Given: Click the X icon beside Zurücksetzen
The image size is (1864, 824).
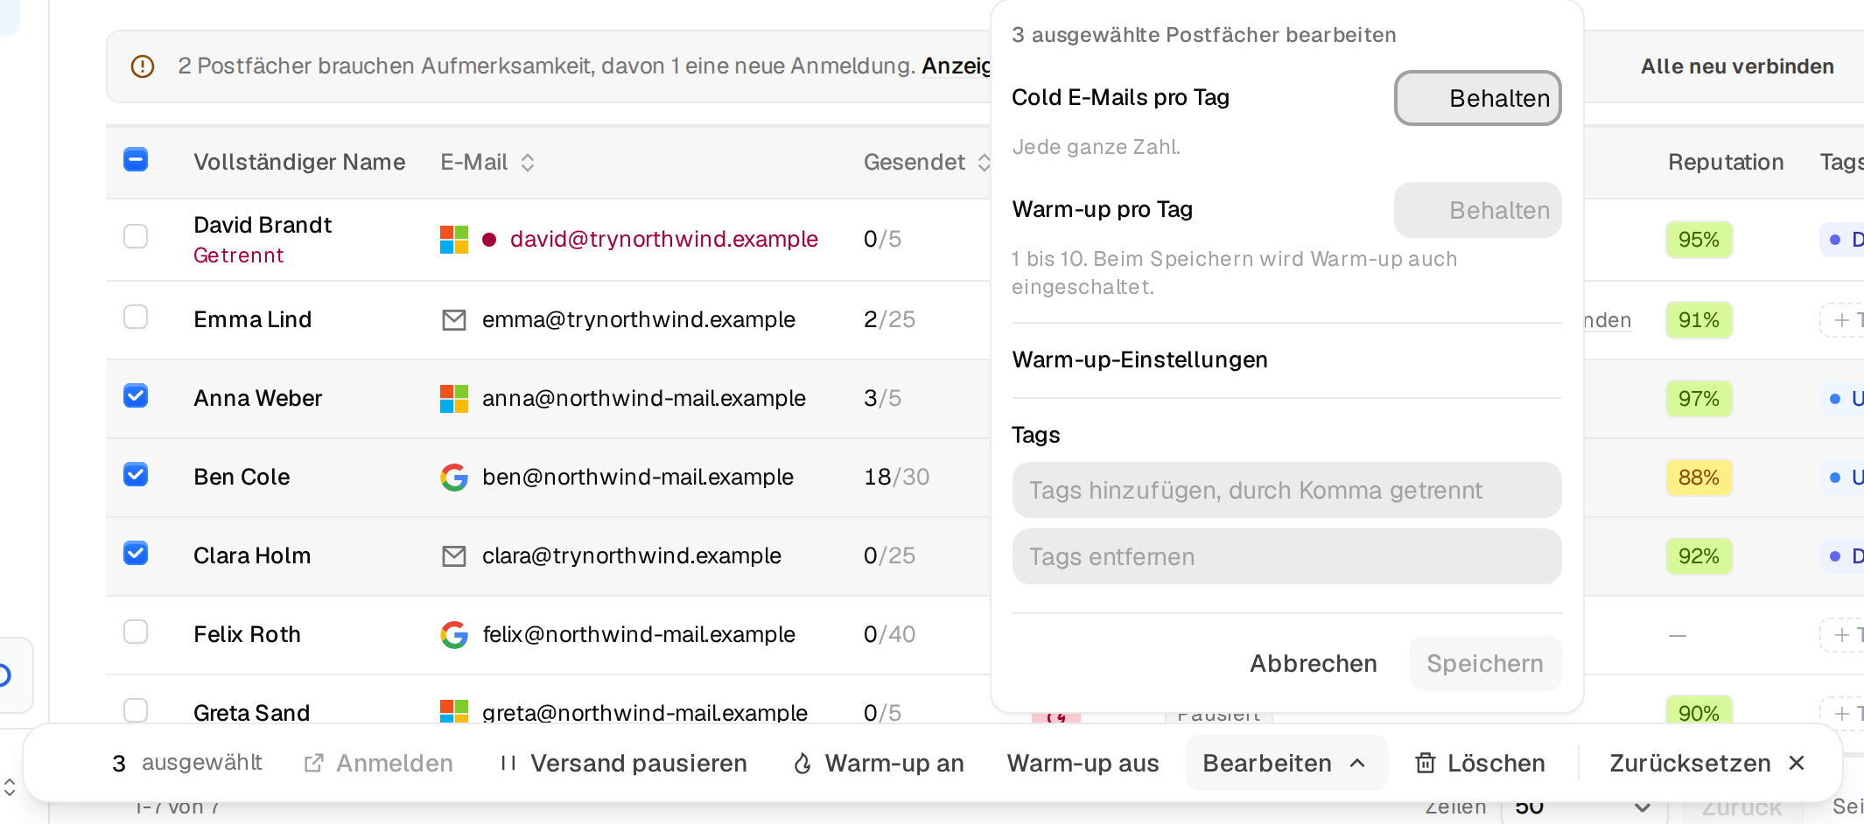Looking at the screenshot, I should [1797, 764].
